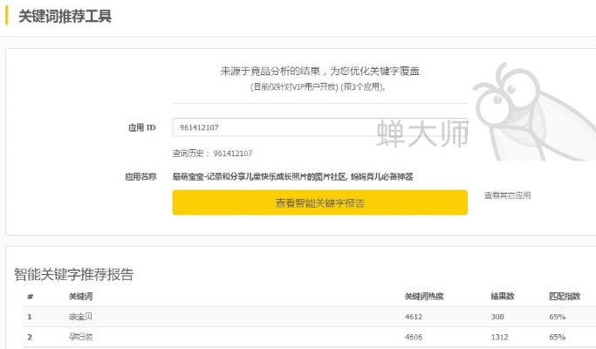
Task: Click the yellow 查看智能关键字报告 button
Action: point(319,202)
